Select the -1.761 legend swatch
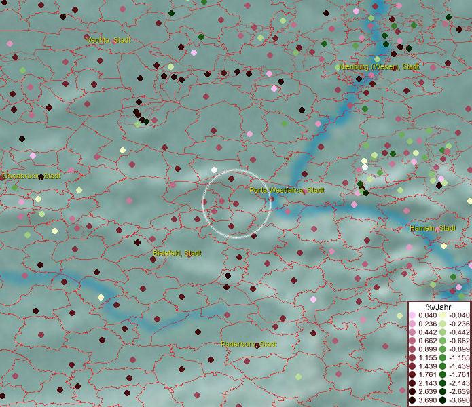 [443, 375]
